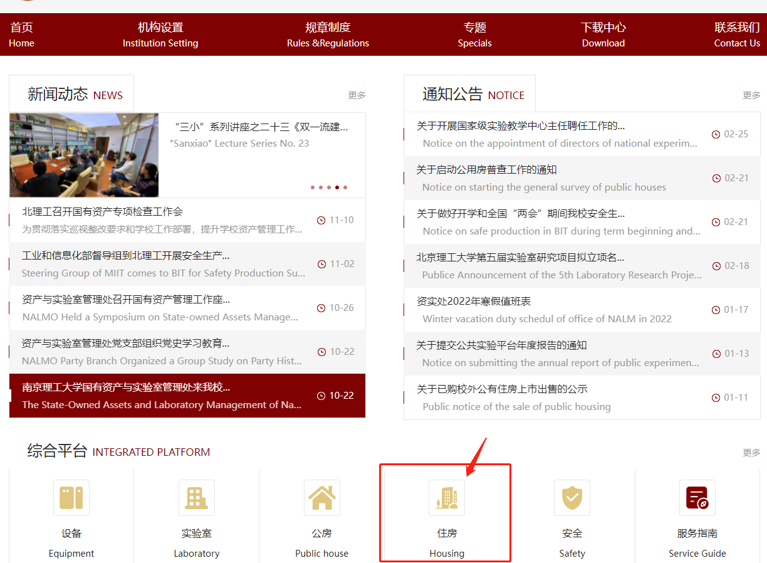The width and height of the screenshot is (767, 563).
Task: Click the clock icon beside 11-10 news
Action: coord(321,220)
